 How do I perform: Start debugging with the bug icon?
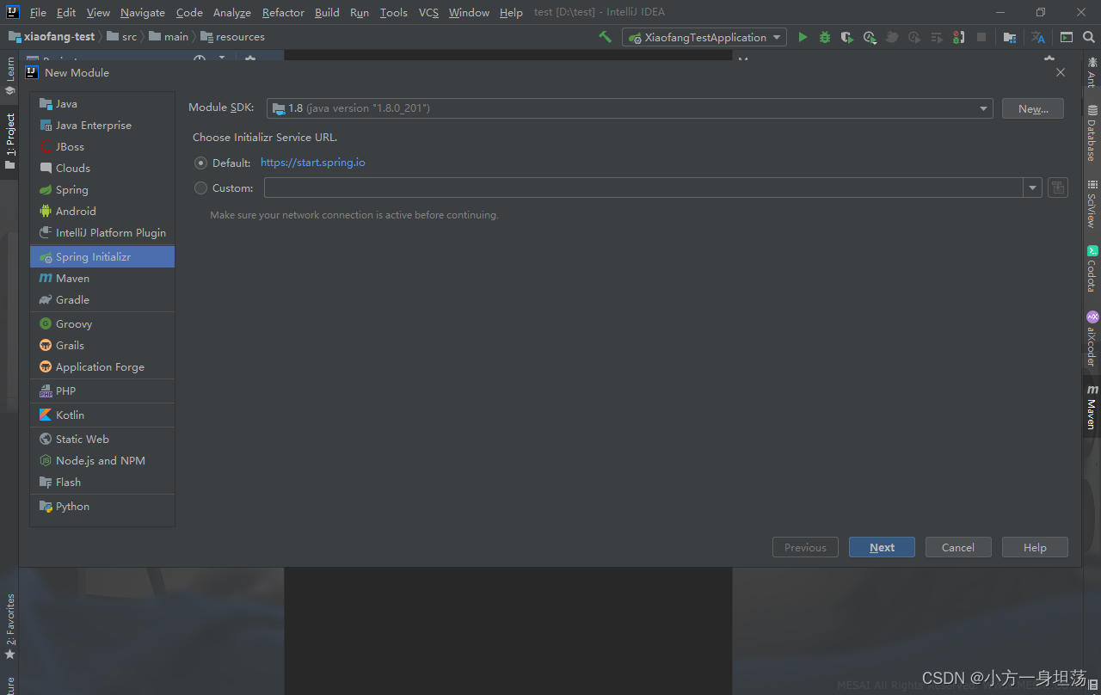(825, 37)
